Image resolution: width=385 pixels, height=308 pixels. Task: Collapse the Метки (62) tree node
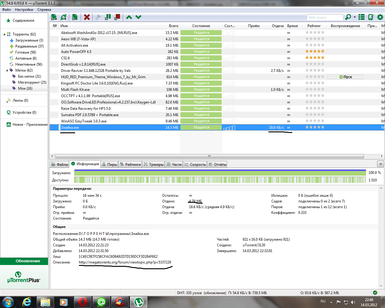(x=7, y=70)
